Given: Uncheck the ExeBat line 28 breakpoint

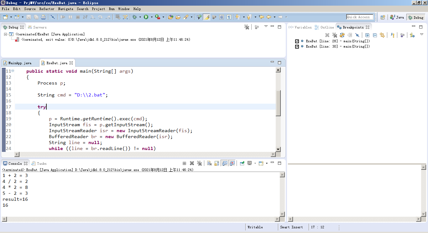Looking at the screenshot, I should pos(296,41).
